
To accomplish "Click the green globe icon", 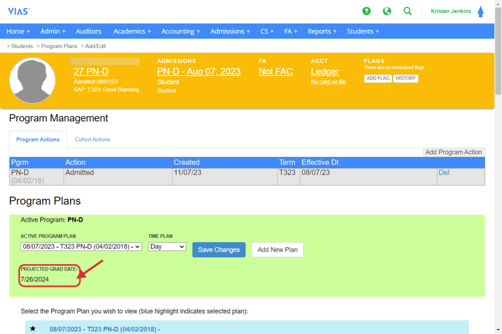I will click(x=387, y=11).
